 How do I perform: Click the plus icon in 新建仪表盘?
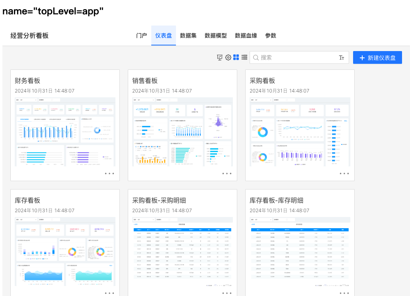click(362, 58)
